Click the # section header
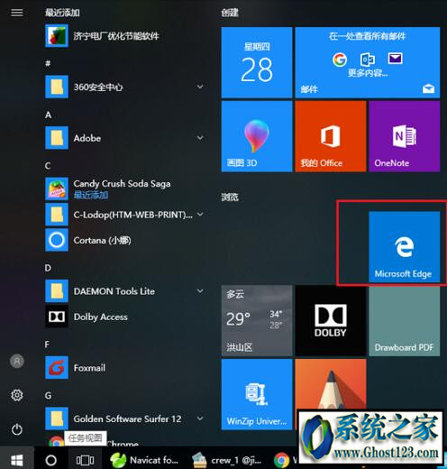This screenshot has width=447, height=469. click(x=48, y=63)
